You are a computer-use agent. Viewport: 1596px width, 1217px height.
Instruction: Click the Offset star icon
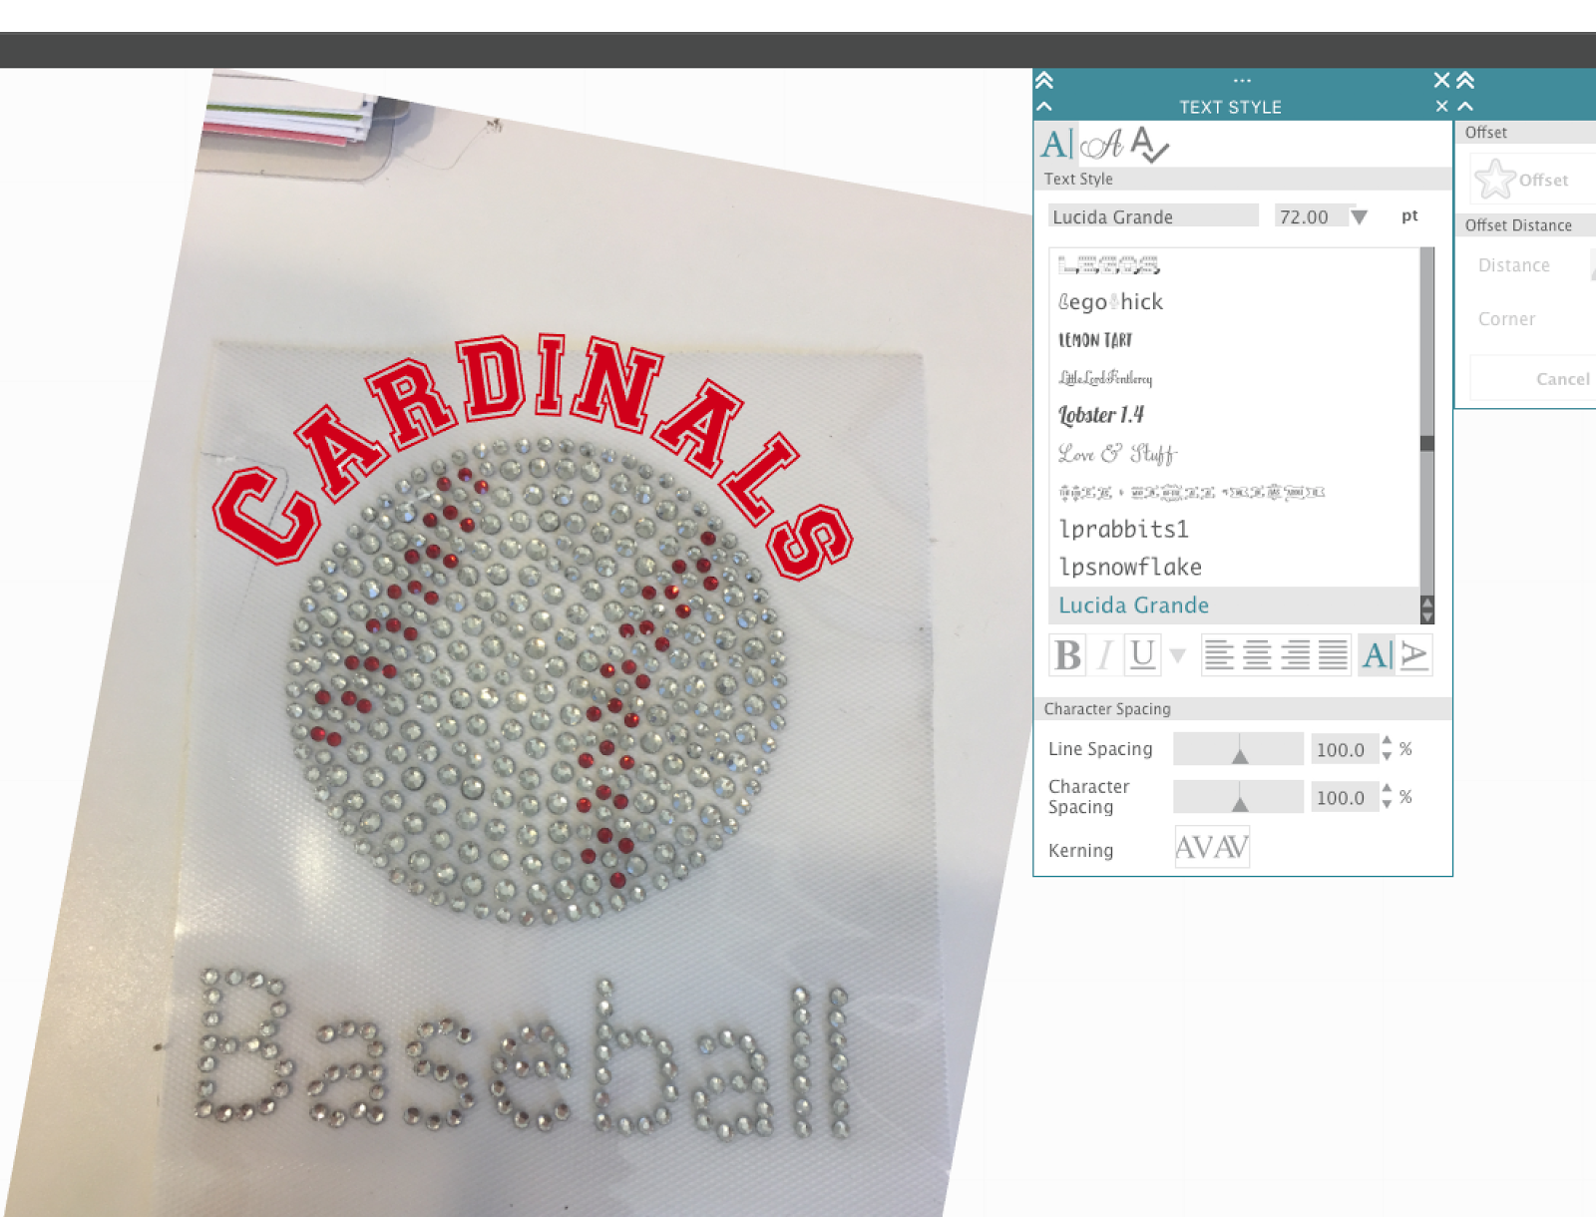tap(1496, 180)
